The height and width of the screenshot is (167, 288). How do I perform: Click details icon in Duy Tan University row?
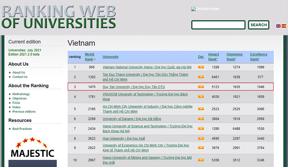201,87
